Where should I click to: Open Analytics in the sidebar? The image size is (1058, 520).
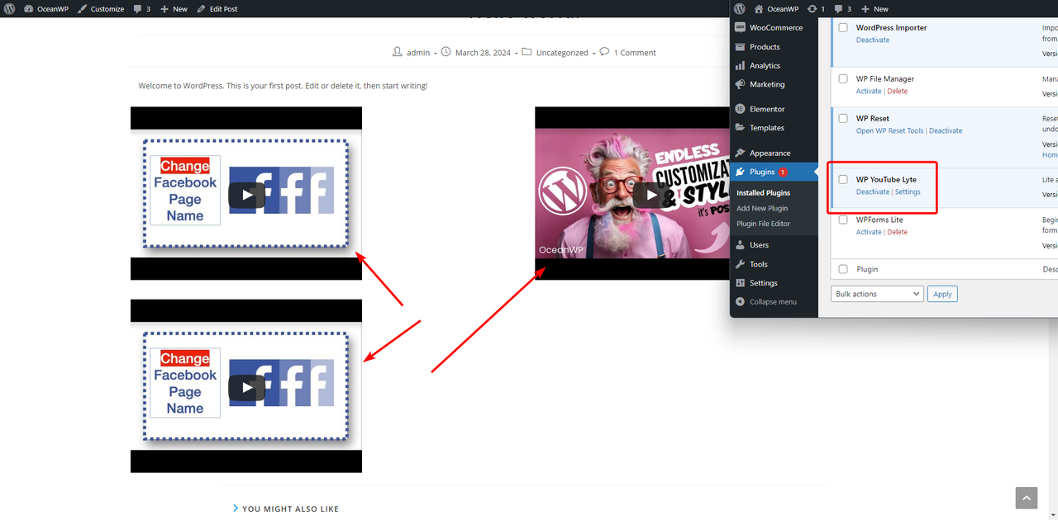(x=774, y=66)
